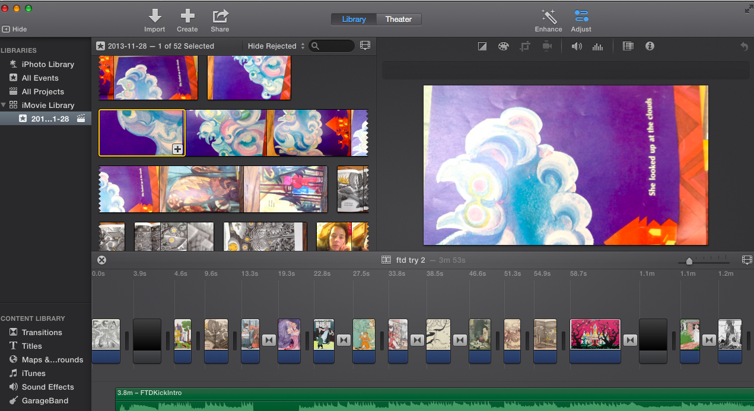Select the yellow-outlined cloud clip thumbnail
Image resolution: width=754 pixels, height=411 pixels.
point(142,133)
